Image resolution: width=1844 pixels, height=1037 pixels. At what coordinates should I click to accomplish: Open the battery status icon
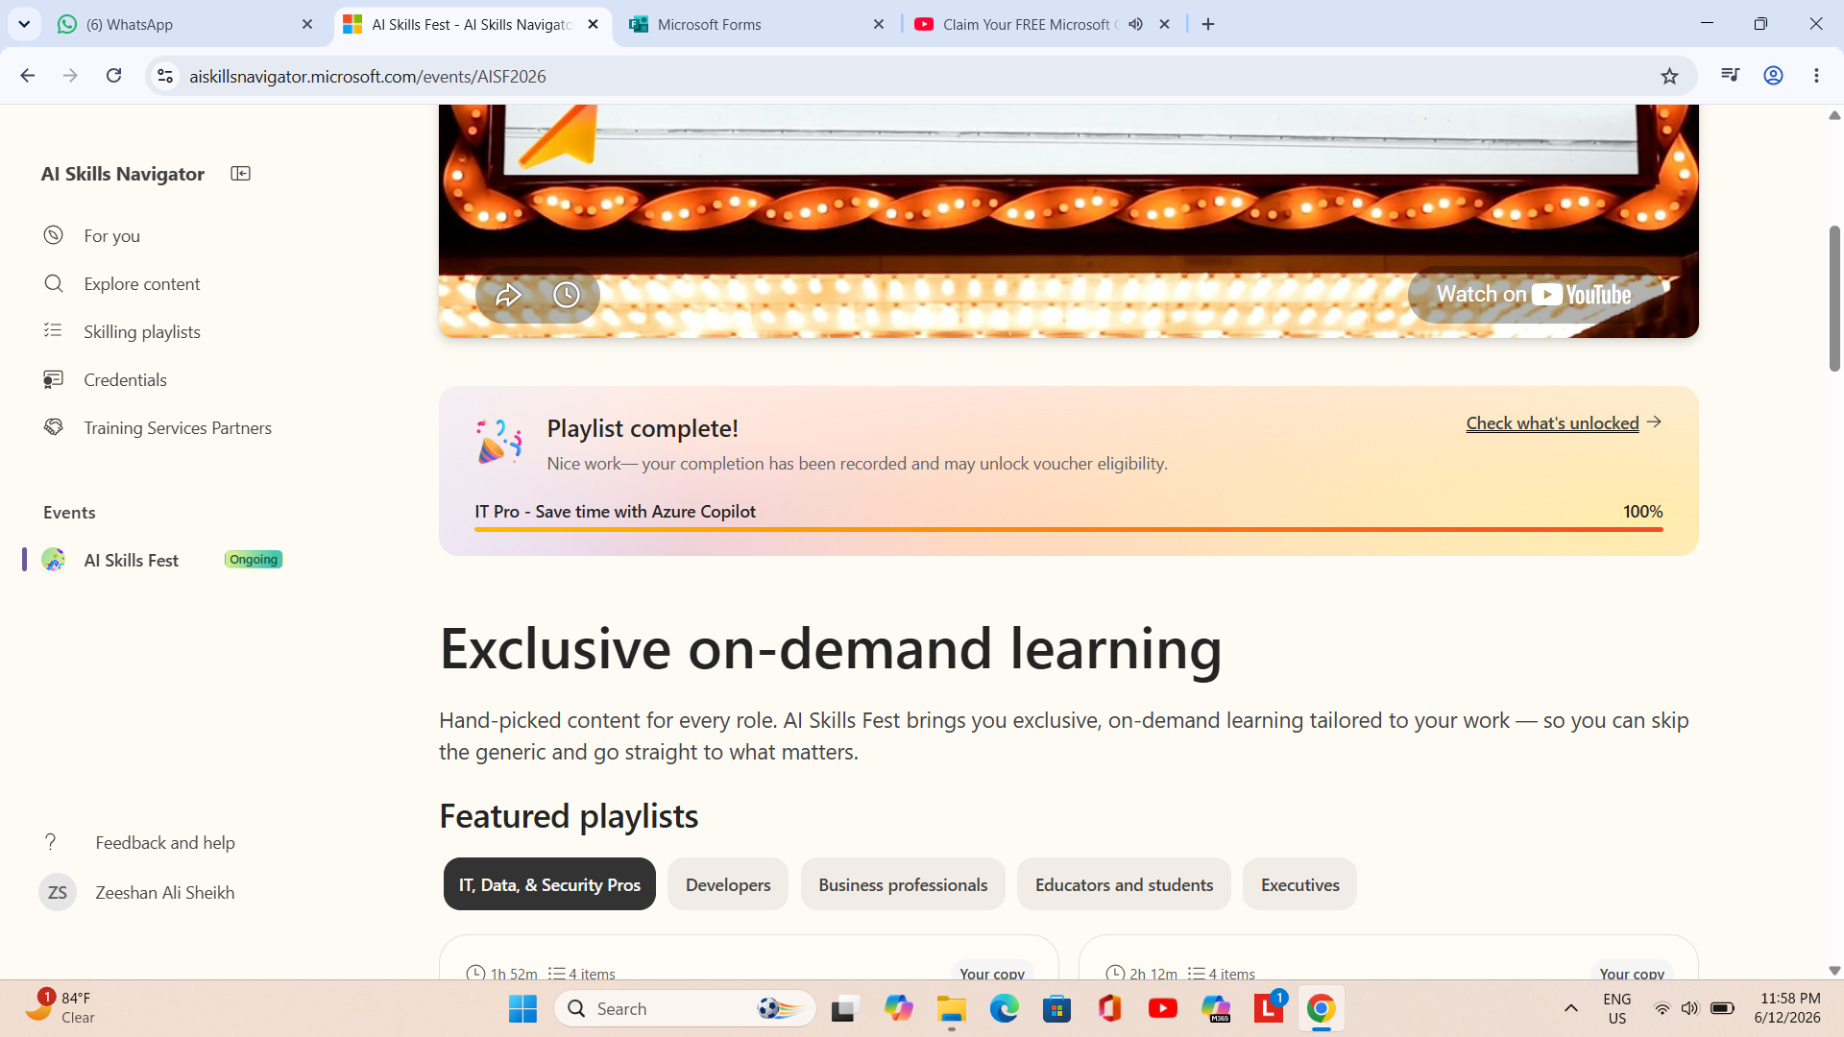click(1722, 1008)
